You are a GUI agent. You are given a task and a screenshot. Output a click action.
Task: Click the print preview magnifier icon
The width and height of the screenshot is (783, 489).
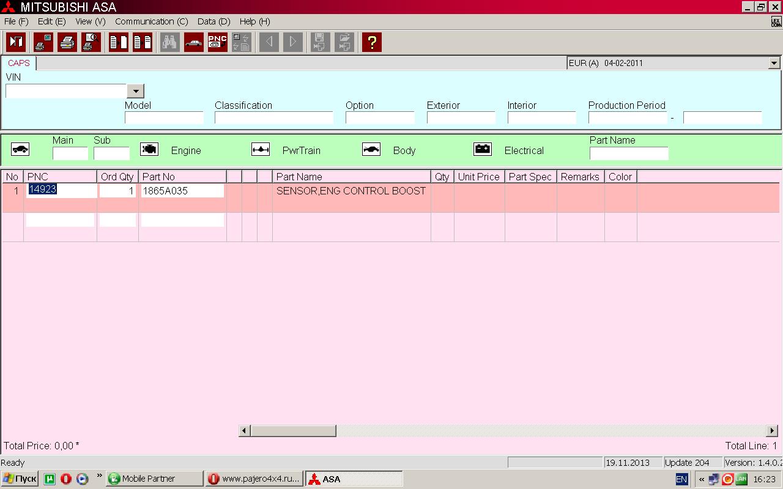pyautogui.click(x=91, y=42)
